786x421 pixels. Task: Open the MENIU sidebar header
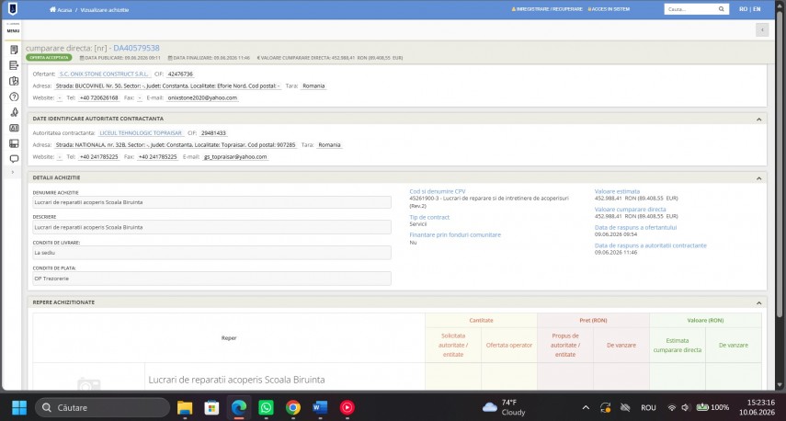[x=13, y=30]
